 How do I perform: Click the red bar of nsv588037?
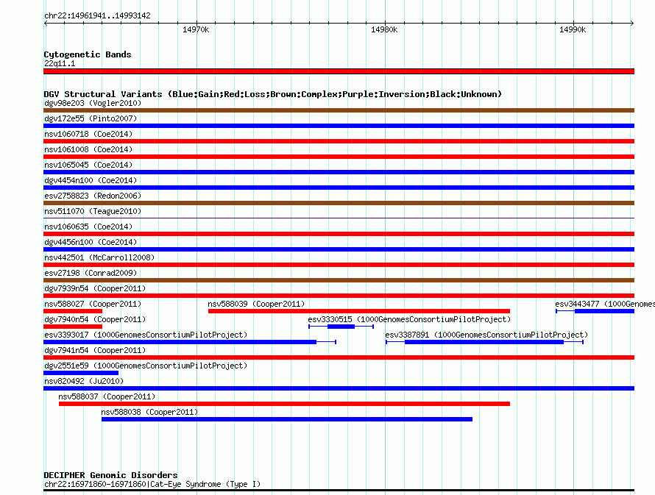[x=285, y=404]
